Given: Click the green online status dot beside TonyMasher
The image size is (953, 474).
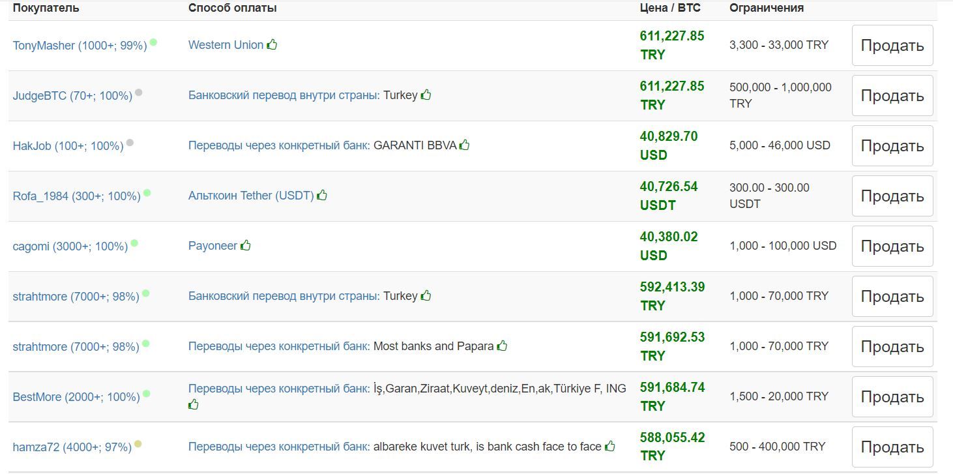Looking at the screenshot, I should 153,42.
